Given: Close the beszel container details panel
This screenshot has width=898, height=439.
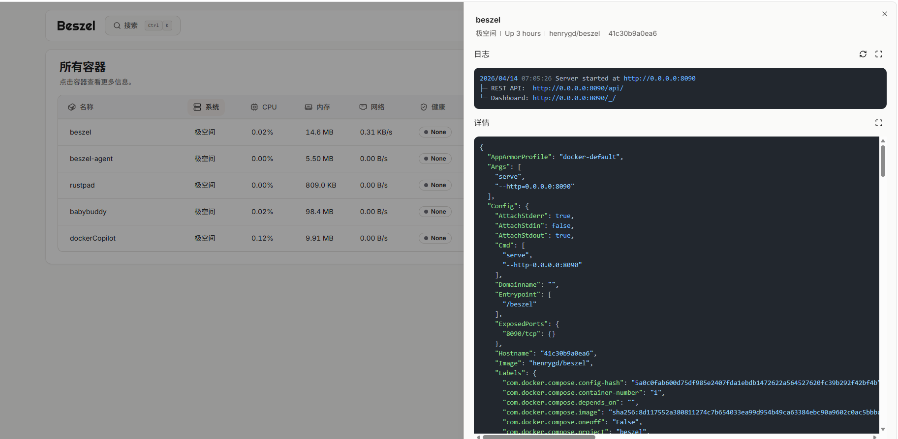Looking at the screenshot, I should point(884,14).
